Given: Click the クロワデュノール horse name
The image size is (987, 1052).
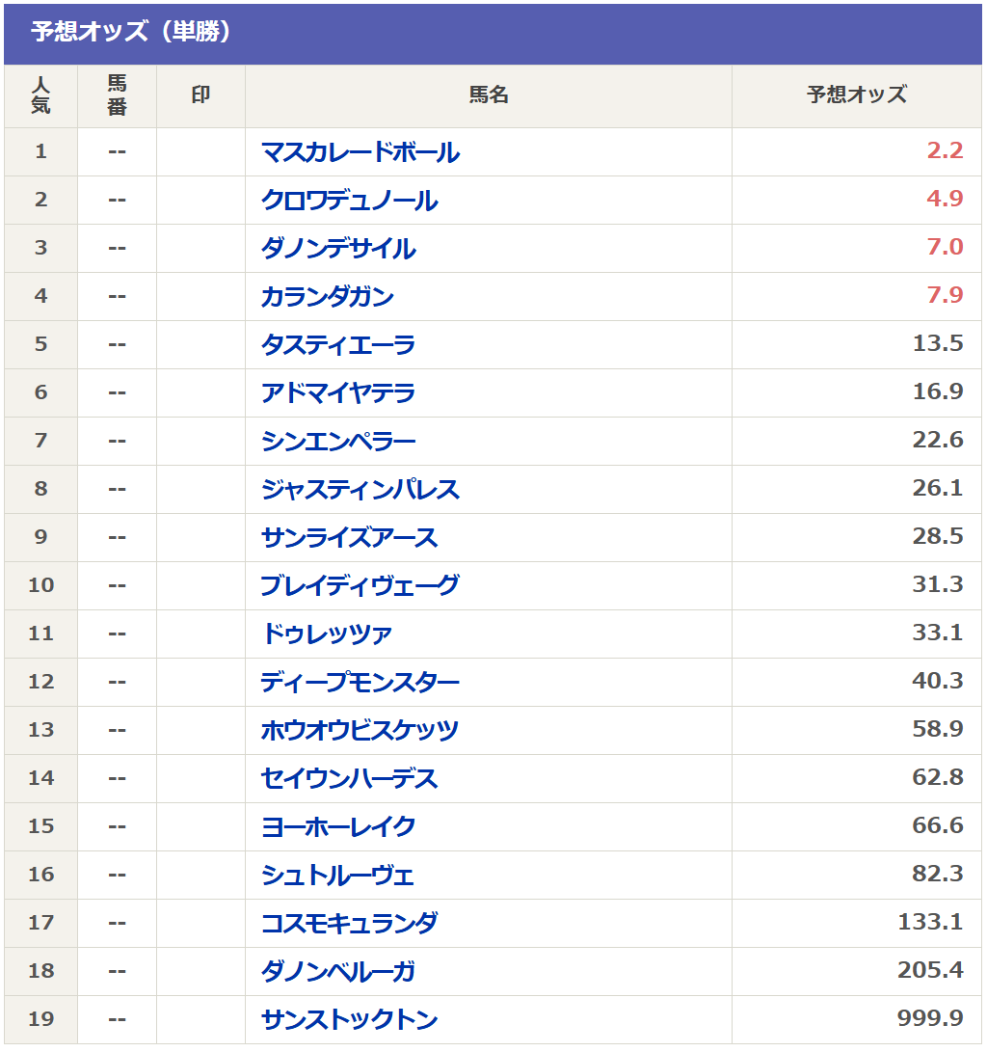Looking at the screenshot, I should 349,201.
